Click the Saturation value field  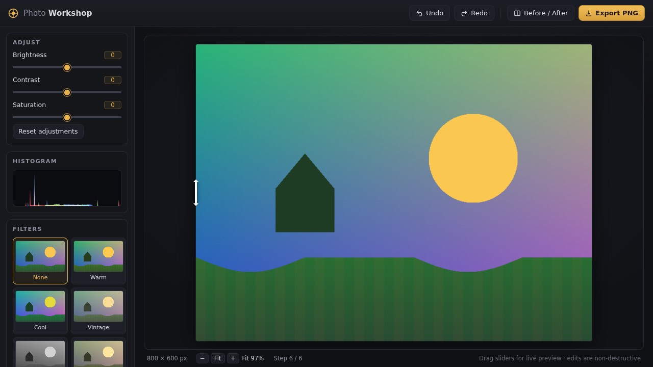(x=113, y=105)
